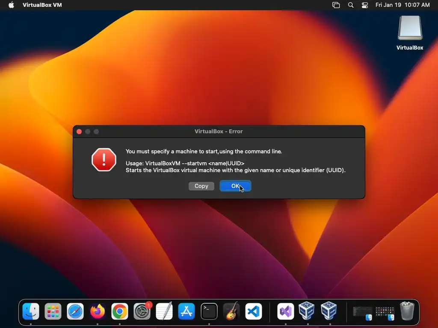The width and height of the screenshot is (438, 328).
Task: Click the "You must specify a machine to start" message
Action: pyautogui.click(x=204, y=152)
